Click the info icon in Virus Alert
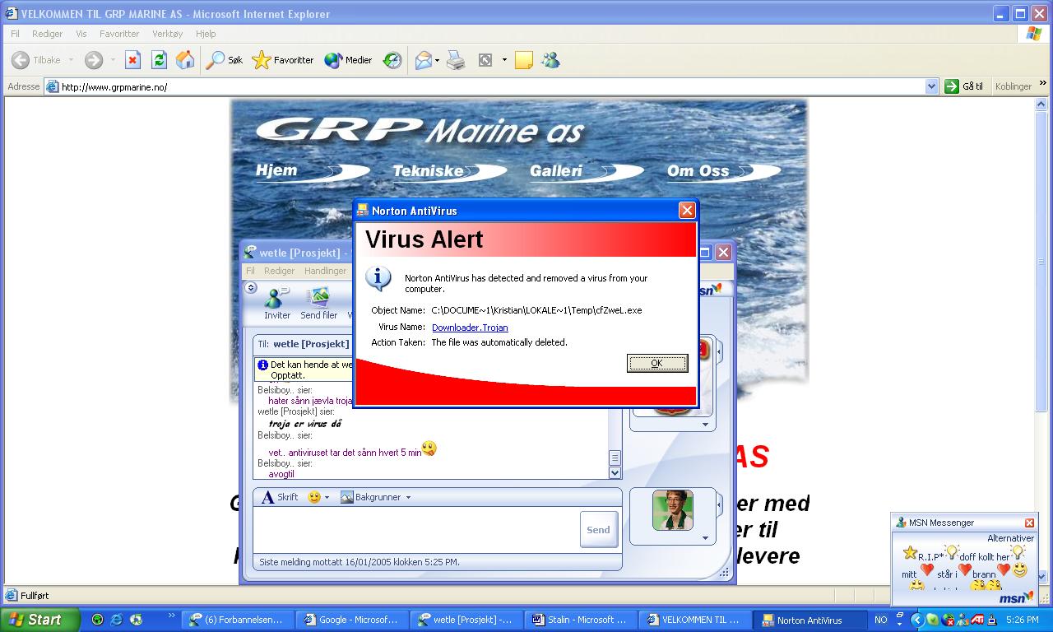Screen dimensions: 1053x632 tap(378, 278)
